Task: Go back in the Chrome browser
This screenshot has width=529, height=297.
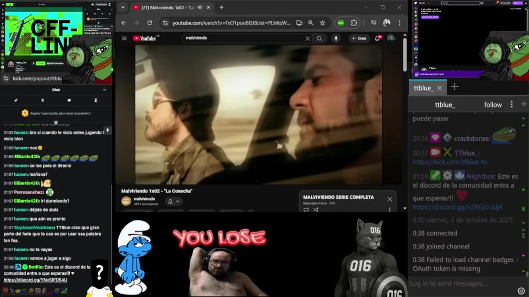Action: [124, 23]
